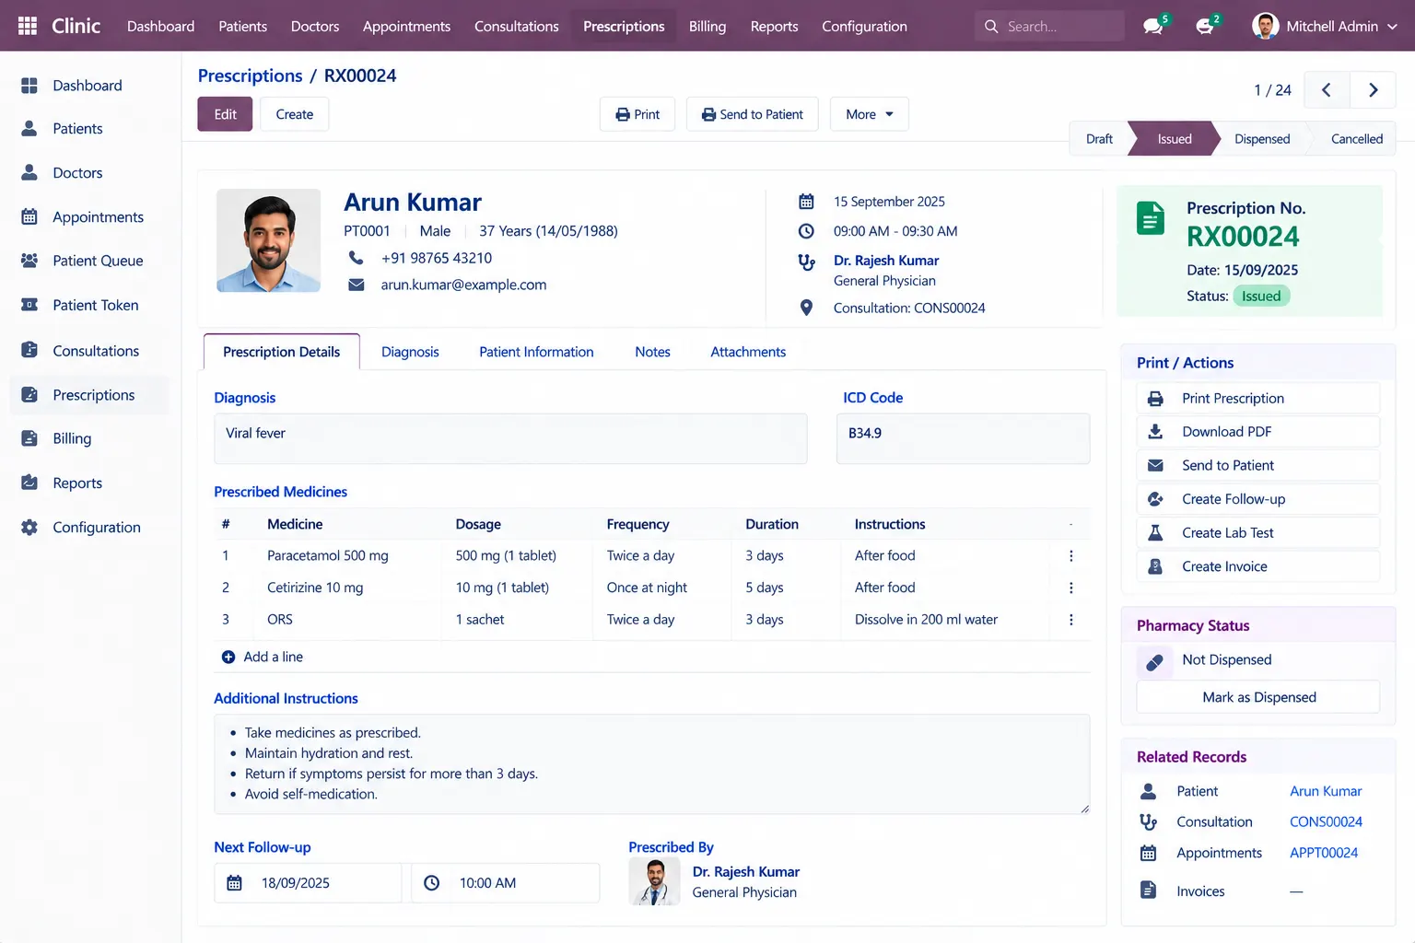Click Mark as Dispensed button
Image resolution: width=1415 pixels, height=943 pixels.
(1258, 697)
